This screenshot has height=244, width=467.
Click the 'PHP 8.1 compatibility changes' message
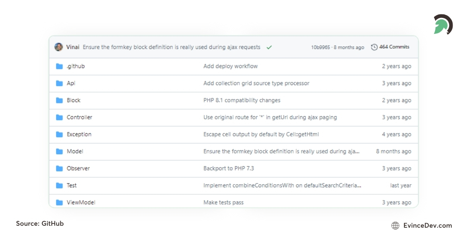point(242,100)
